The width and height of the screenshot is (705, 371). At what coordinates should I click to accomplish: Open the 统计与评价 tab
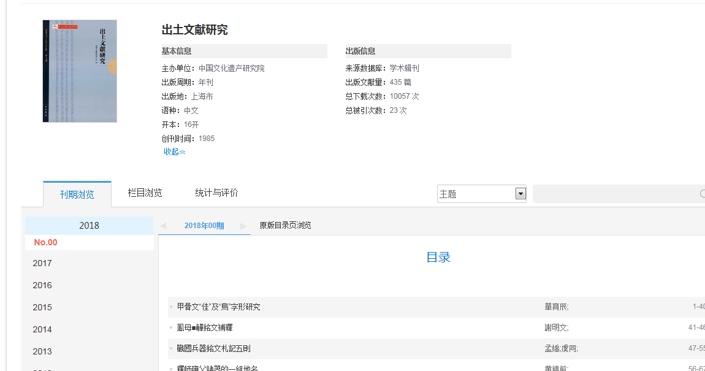pyautogui.click(x=216, y=193)
